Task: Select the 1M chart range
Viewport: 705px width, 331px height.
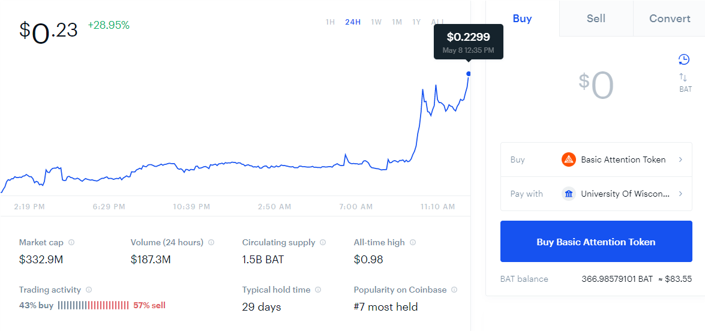Action: coord(397,22)
